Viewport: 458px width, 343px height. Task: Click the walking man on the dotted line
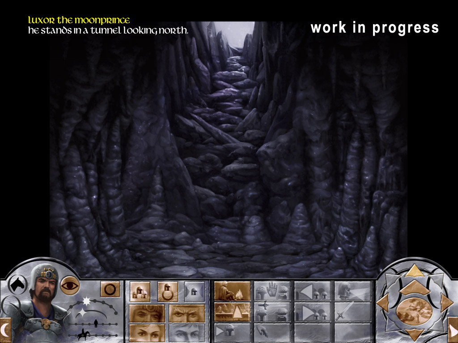pos(96,323)
